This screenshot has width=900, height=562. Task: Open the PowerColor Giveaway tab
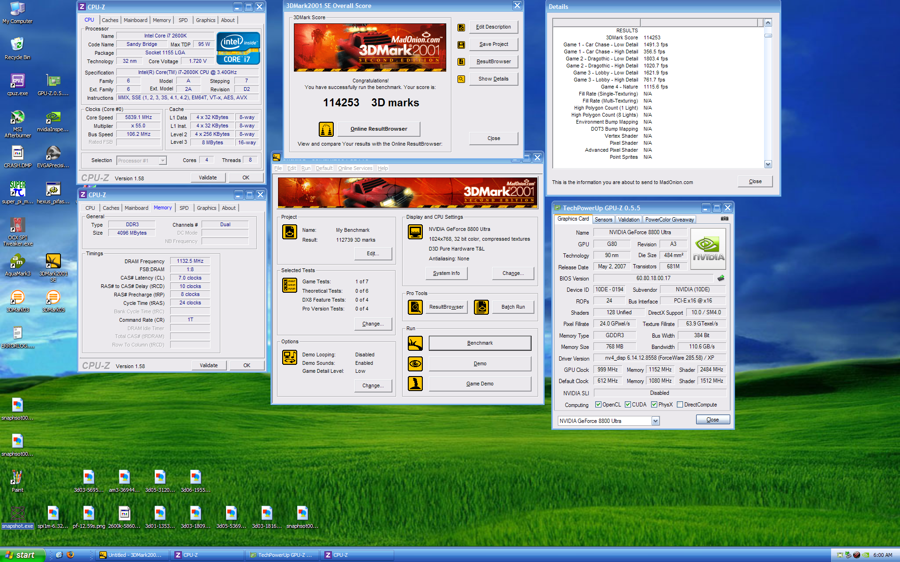[x=669, y=220]
